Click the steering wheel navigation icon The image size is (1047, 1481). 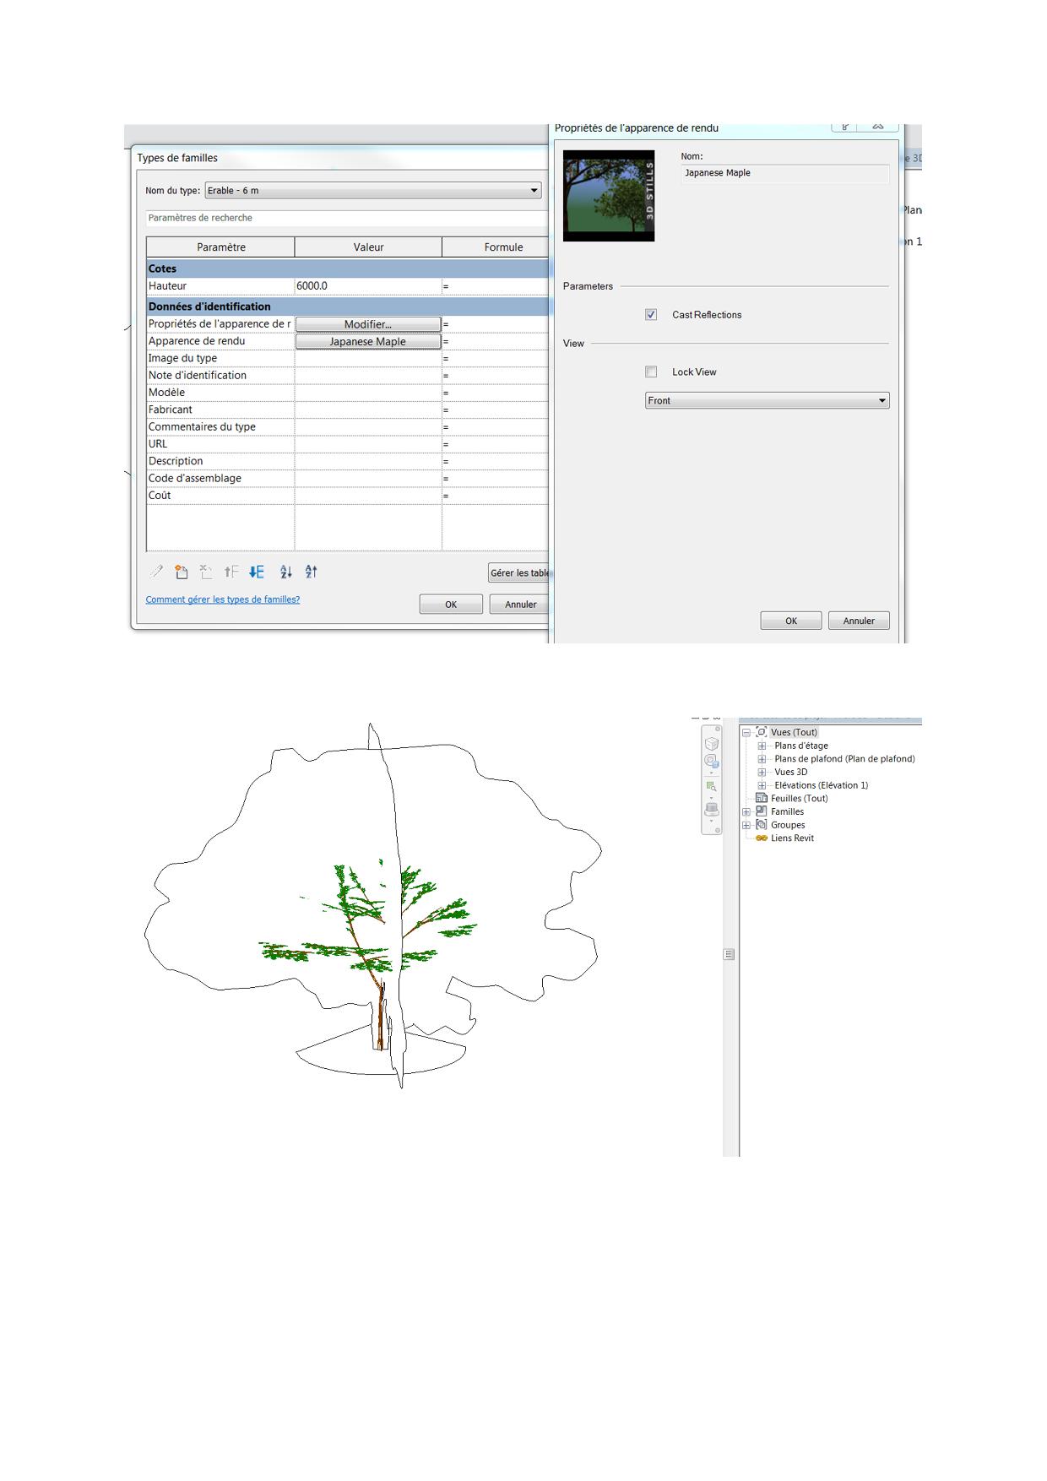[712, 761]
